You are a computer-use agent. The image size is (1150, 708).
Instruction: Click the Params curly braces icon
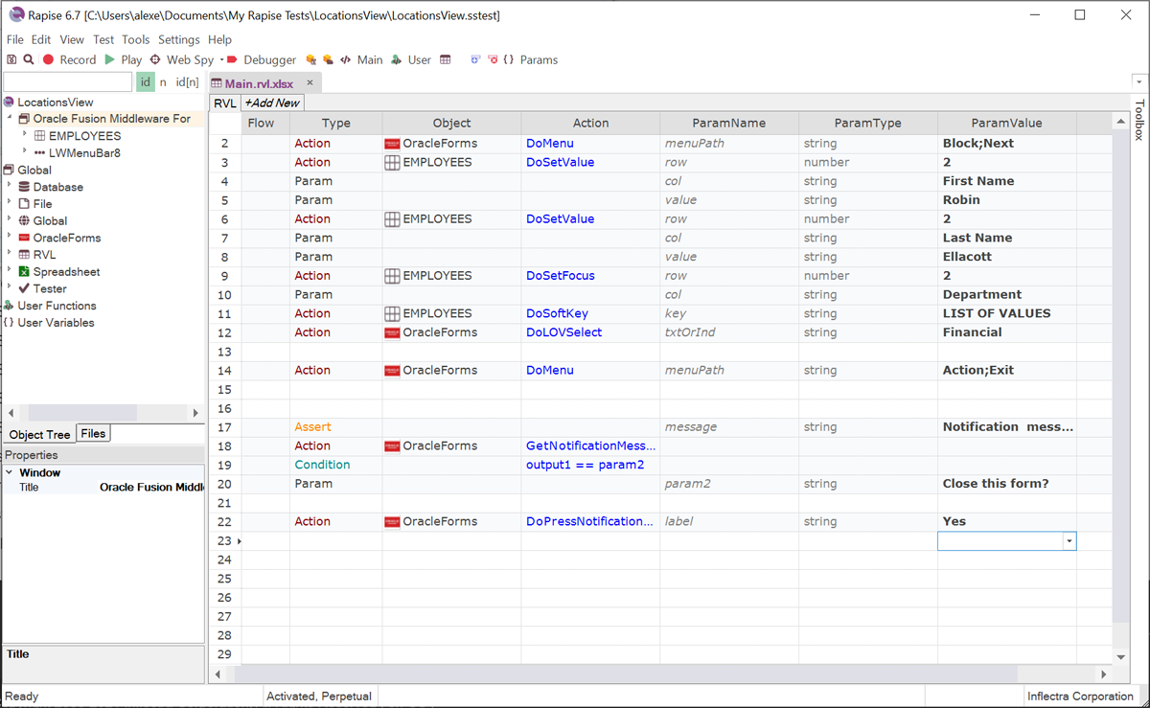(509, 59)
